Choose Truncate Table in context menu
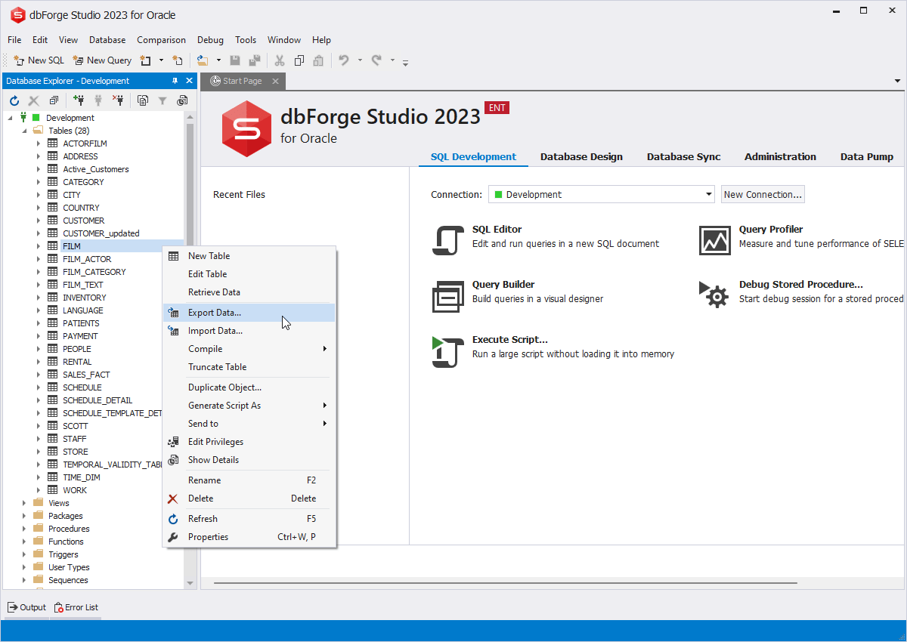Viewport: 907px width, 642px height. point(249,367)
